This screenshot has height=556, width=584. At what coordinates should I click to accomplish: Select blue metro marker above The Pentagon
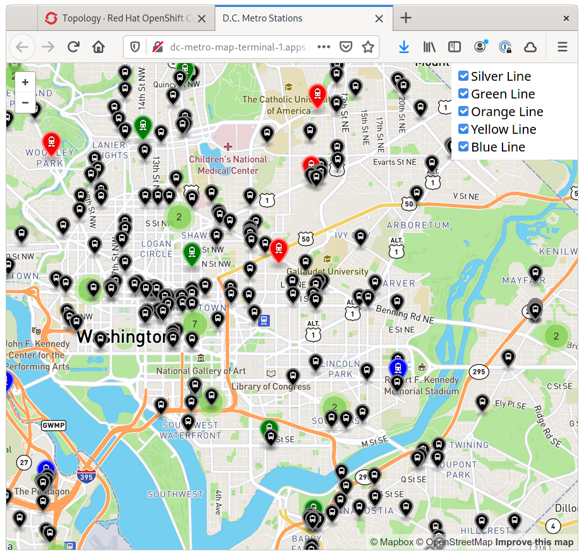coord(46,468)
